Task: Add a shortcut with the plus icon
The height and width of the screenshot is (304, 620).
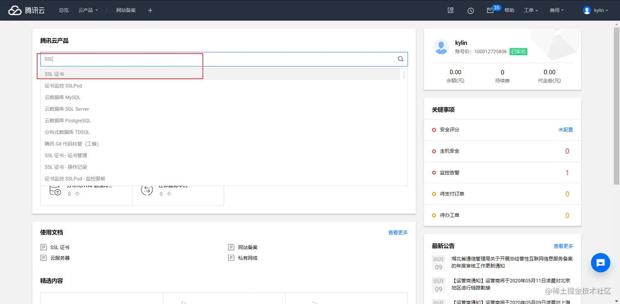Action: (x=150, y=10)
